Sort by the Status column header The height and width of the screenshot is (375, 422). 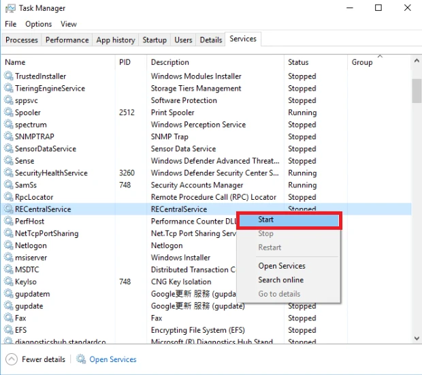point(316,62)
